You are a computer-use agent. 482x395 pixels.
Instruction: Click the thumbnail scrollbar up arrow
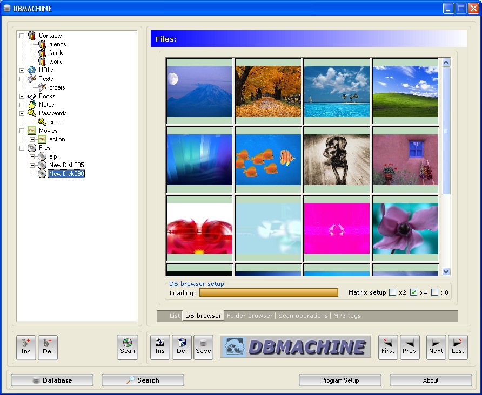tap(446, 62)
